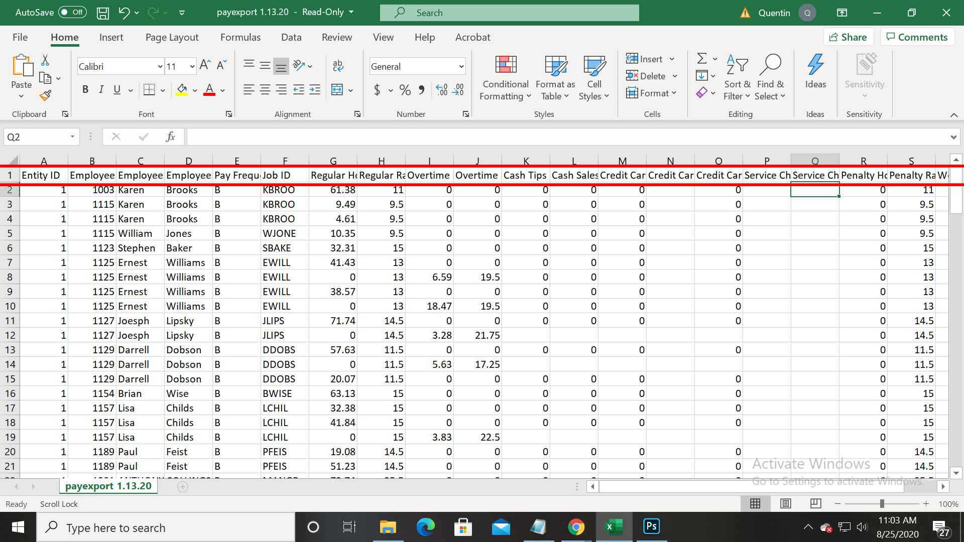
Task: Switch to Page Break Preview icon
Action: point(816,503)
